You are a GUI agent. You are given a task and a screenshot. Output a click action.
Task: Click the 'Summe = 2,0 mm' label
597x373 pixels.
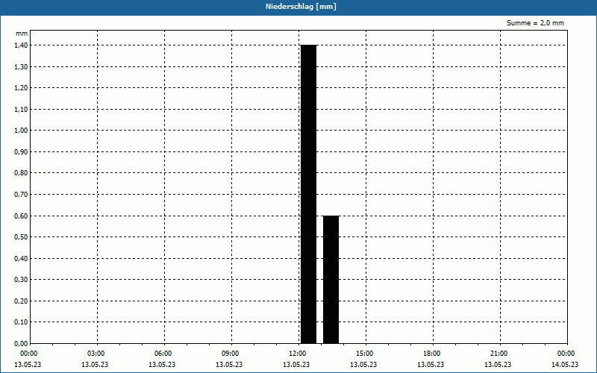[535, 23]
